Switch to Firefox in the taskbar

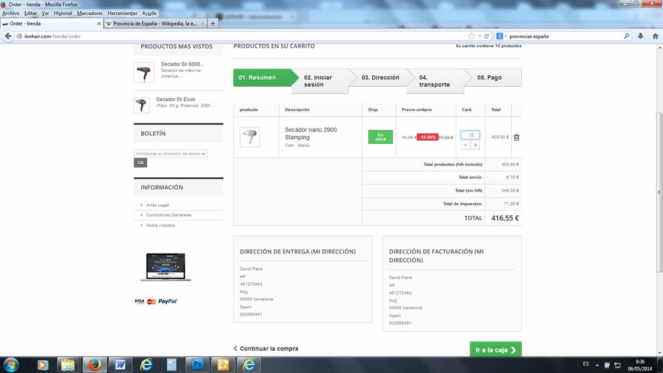[95, 365]
